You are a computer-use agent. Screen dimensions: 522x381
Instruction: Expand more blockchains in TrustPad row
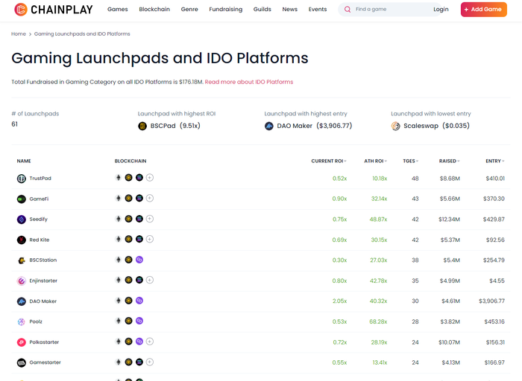(x=150, y=178)
